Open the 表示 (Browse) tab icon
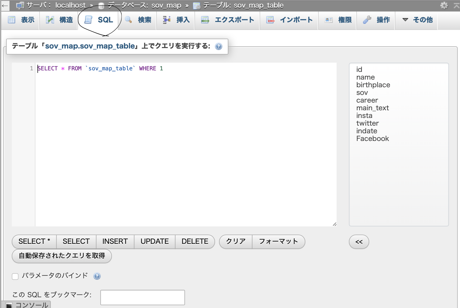Image resolution: width=460 pixels, height=308 pixels. pyautogui.click(x=12, y=20)
